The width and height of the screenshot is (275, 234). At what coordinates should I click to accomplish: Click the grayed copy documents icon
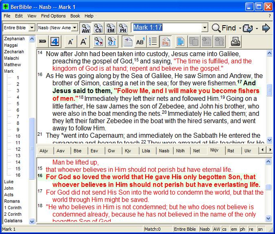click(x=194, y=41)
